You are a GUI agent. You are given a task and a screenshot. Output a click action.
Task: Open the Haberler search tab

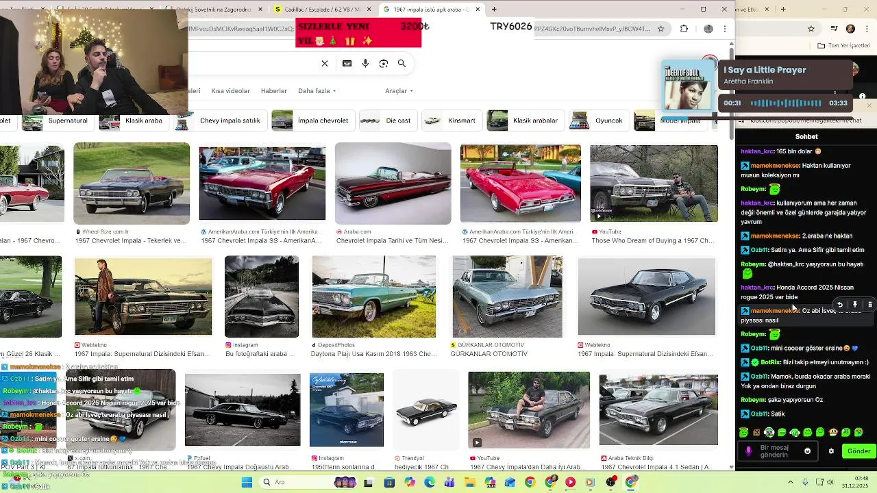tap(274, 91)
